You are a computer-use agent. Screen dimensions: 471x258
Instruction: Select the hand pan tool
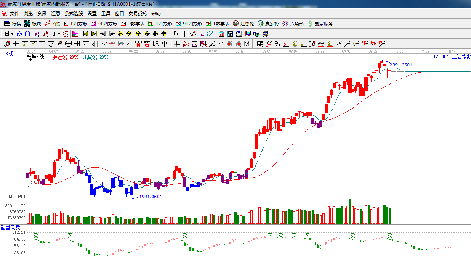175,34
